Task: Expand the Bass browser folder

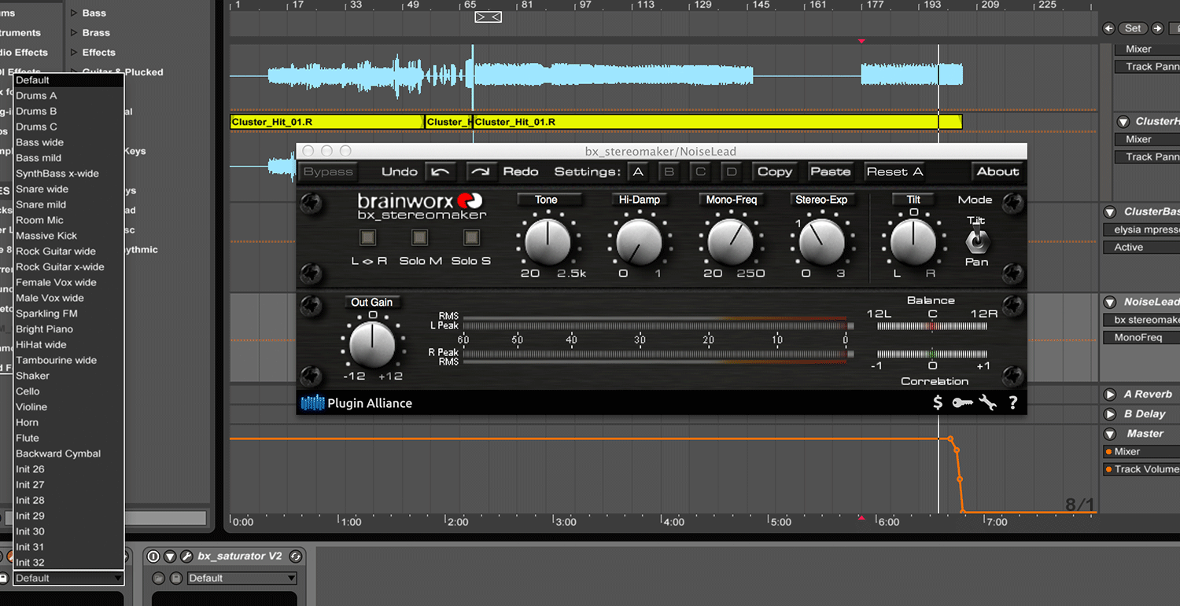Action: coord(73,13)
